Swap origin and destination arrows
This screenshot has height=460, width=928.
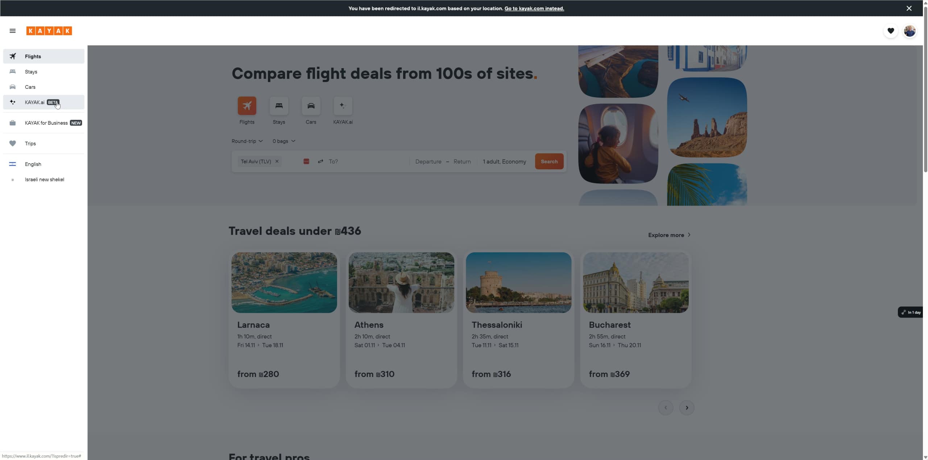320,162
